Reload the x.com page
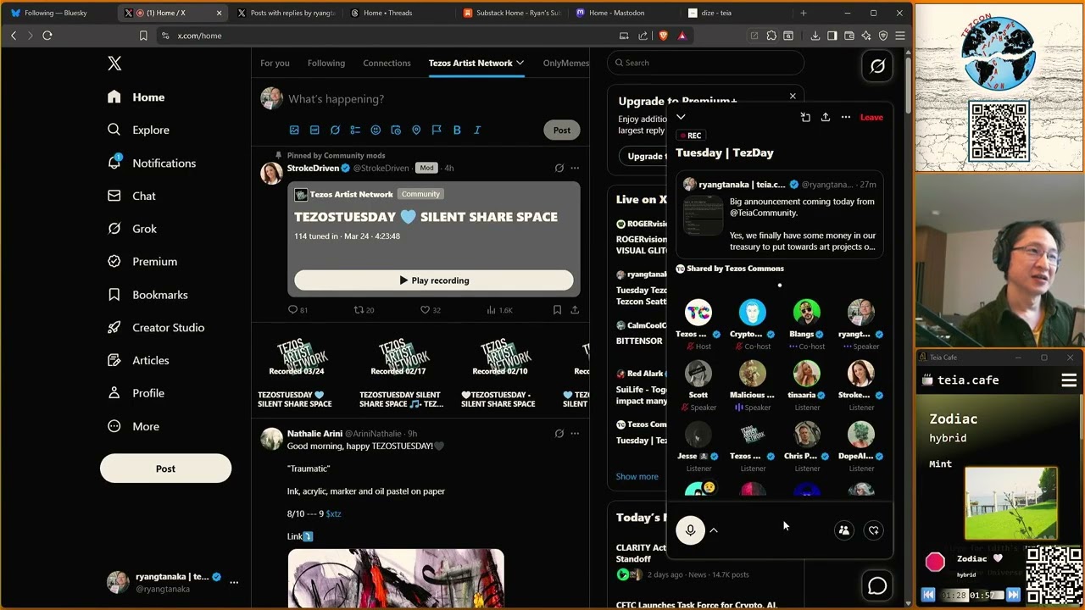 (x=47, y=36)
